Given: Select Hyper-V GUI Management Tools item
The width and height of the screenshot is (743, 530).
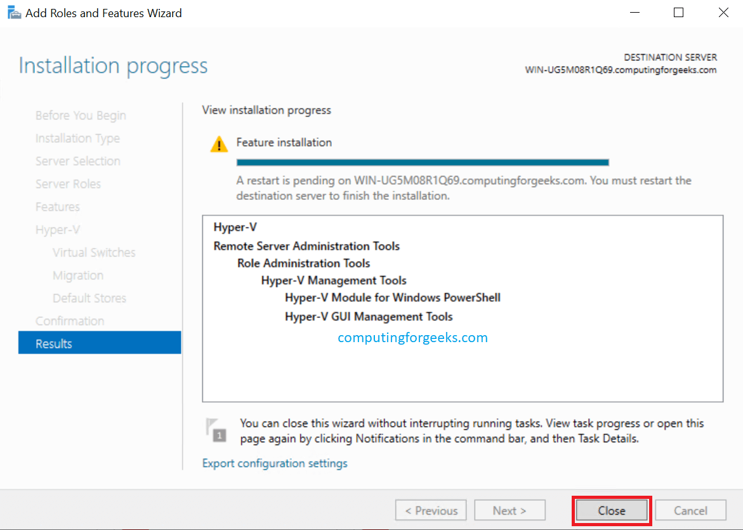Looking at the screenshot, I should pyautogui.click(x=369, y=317).
